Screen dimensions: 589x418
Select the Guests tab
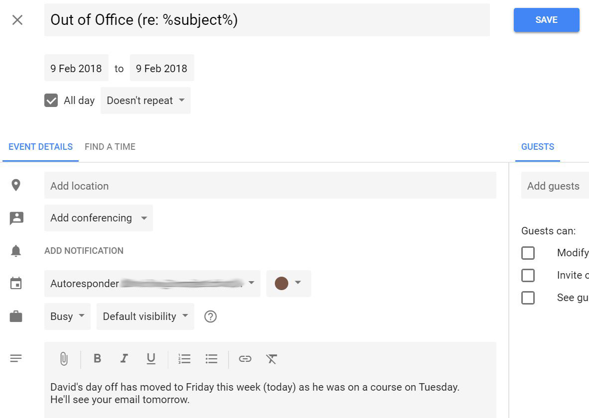pyautogui.click(x=538, y=146)
